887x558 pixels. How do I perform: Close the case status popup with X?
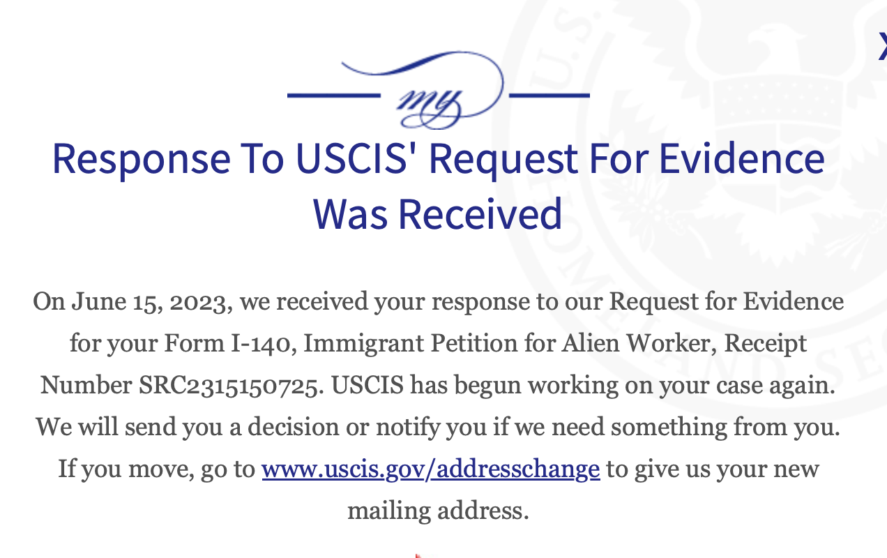[881, 47]
